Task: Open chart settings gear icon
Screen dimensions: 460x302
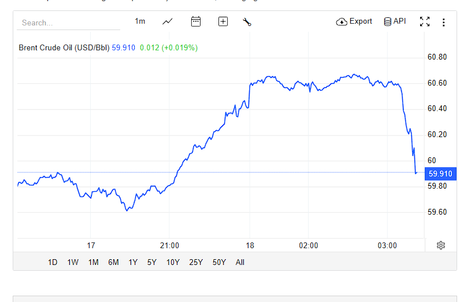Action: click(441, 245)
